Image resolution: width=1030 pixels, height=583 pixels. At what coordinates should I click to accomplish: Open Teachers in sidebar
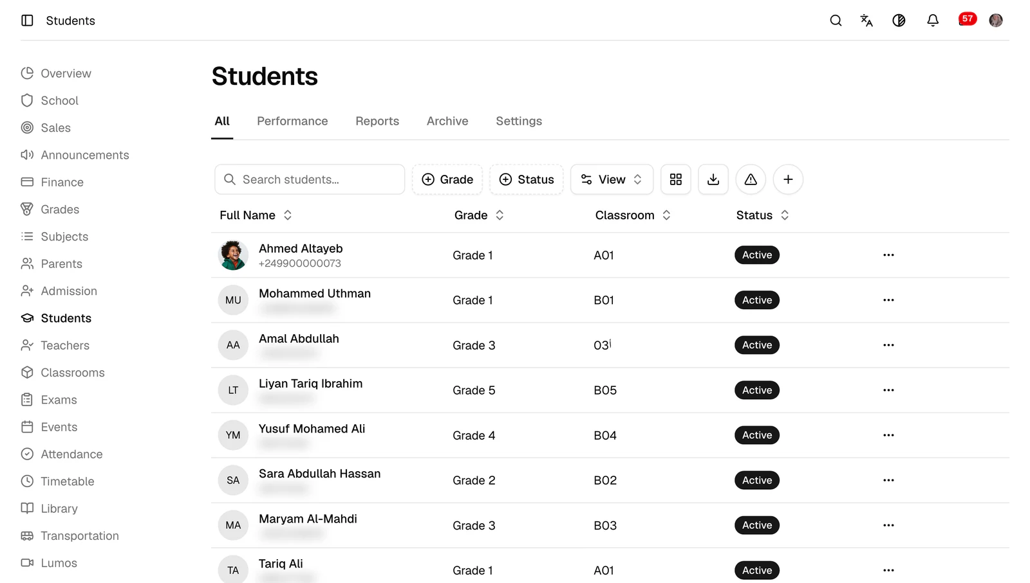coord(55,345)
